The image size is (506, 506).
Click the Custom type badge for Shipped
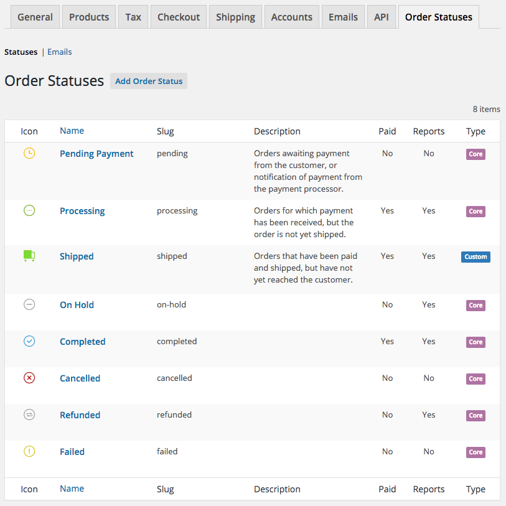(476, 256)
